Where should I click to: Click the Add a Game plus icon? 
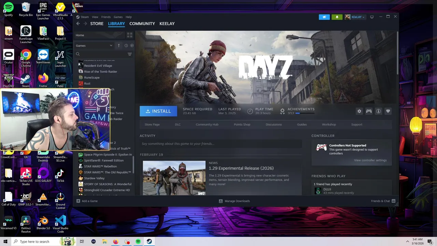pyautogui.click(x=78, y=201)
